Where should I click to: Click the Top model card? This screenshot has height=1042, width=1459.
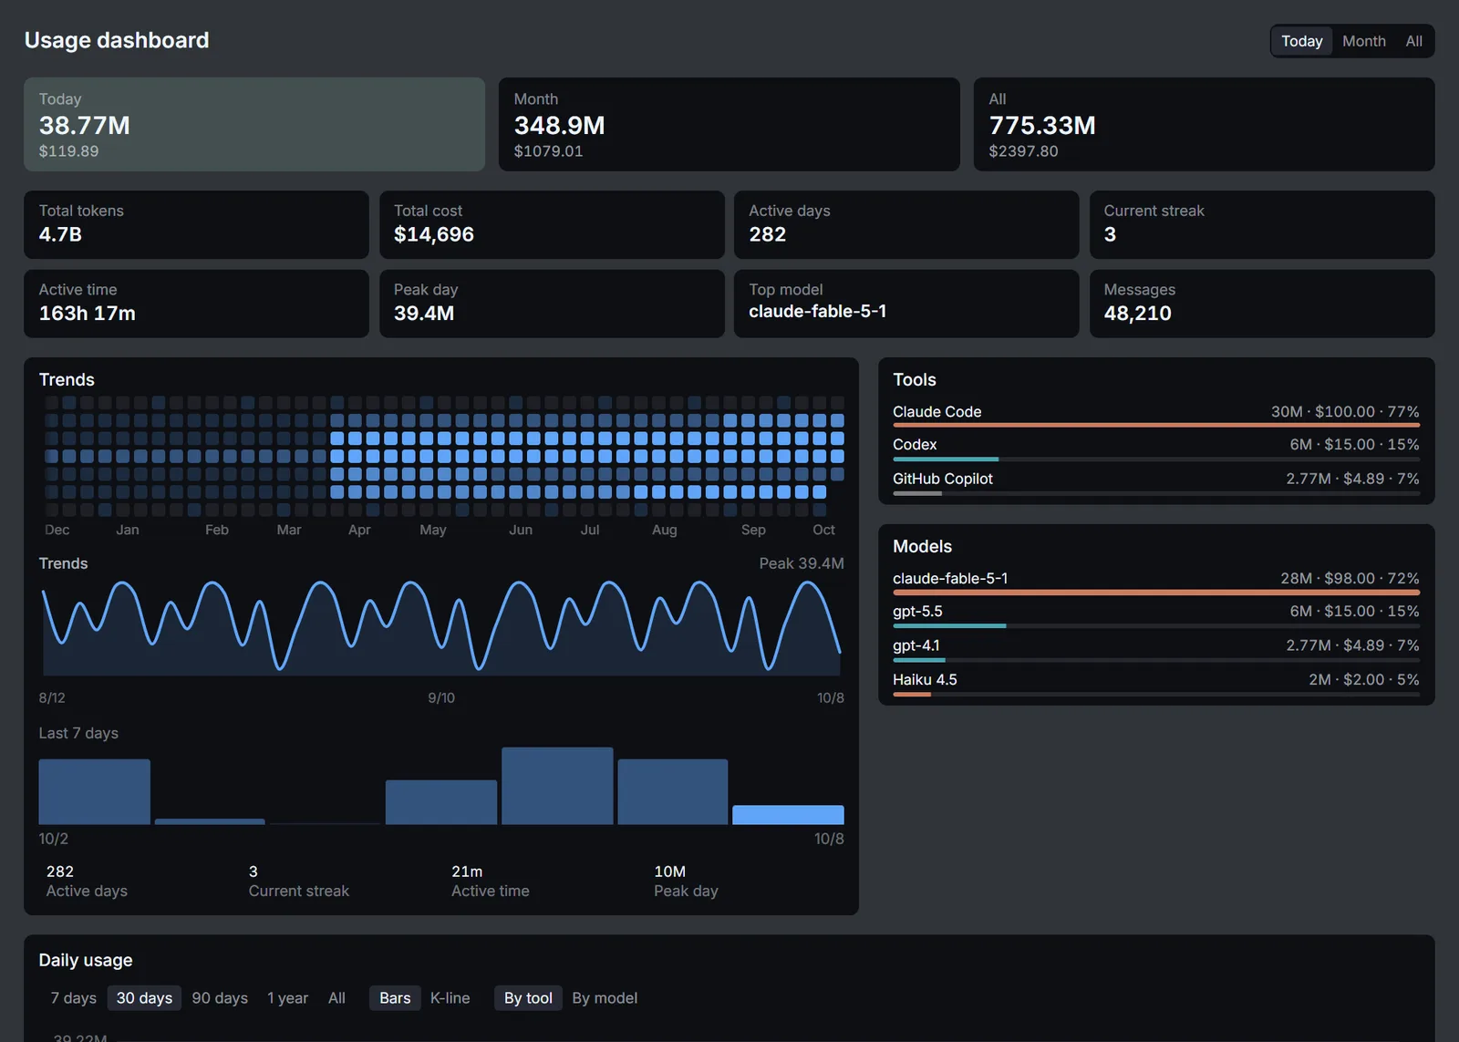click(906, 304)
